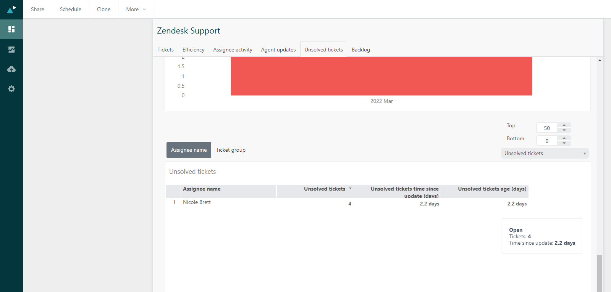Open sort arrow on Unsolved tickets column
Image resolution: width=611 pixels, height=292 pixels.
tap(350, 188)
